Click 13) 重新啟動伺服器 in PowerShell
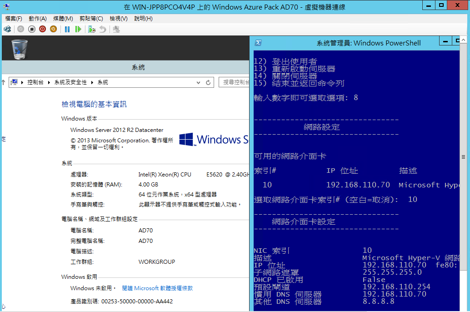470x312 pixels. [295, 69]
